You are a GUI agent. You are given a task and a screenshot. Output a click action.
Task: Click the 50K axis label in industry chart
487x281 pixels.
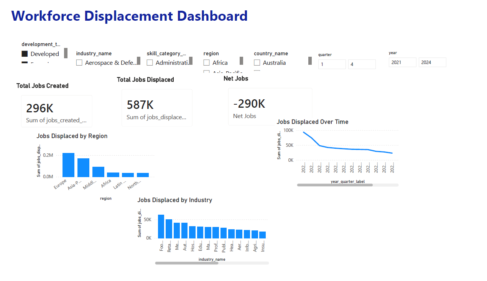[147, 220]
